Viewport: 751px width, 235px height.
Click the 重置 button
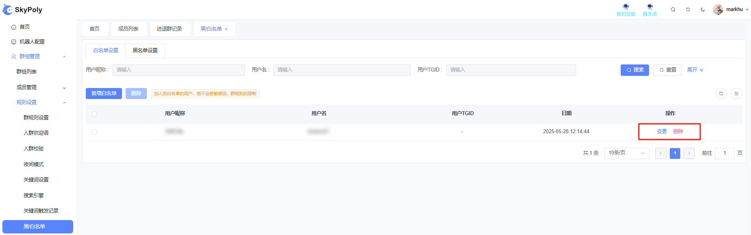[668, 70]
